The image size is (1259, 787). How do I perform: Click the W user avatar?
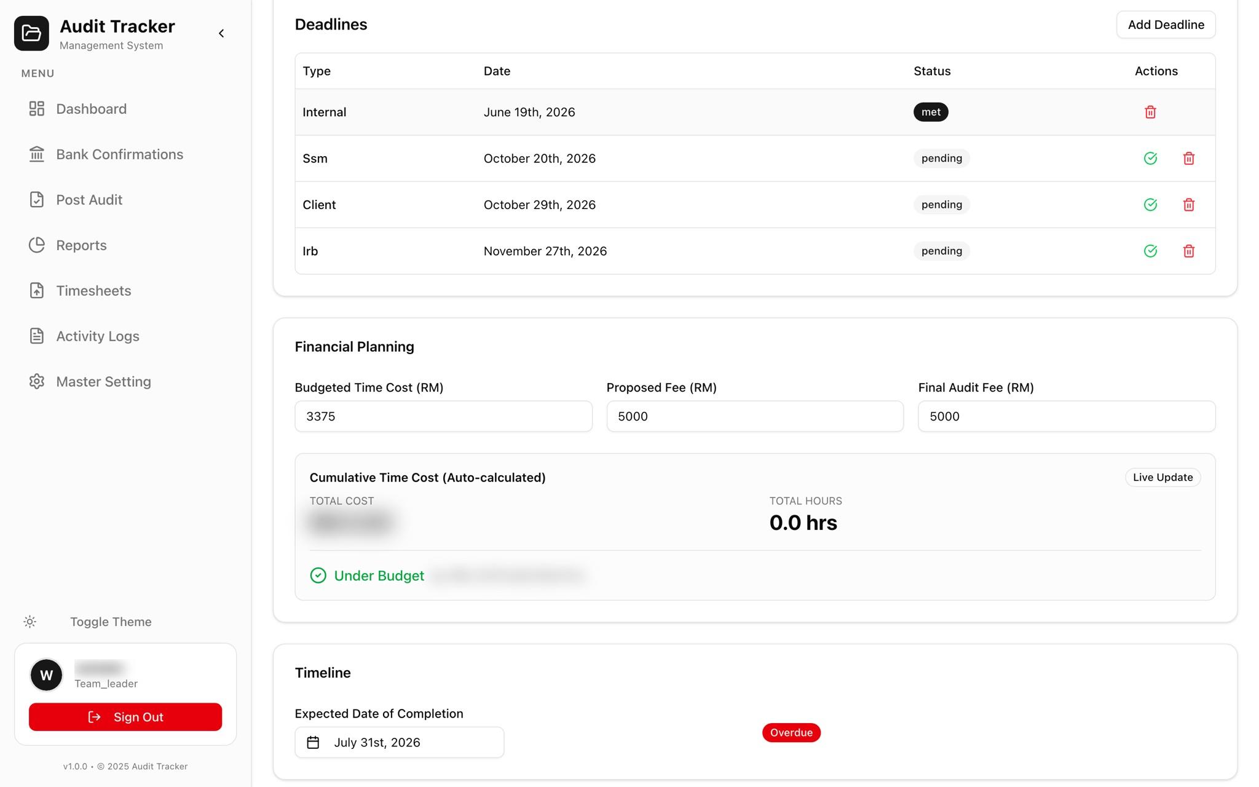click(x=47, y=675)
